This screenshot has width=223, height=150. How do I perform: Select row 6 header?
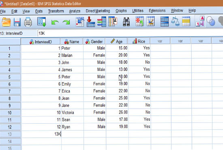10,84
